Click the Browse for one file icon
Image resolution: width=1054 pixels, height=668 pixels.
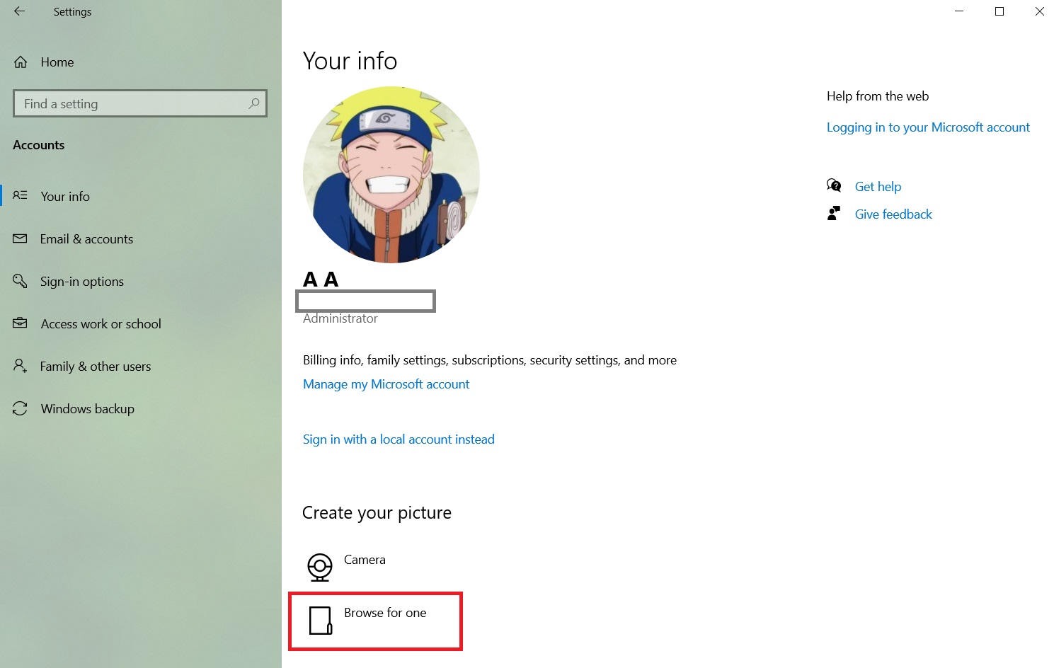pyautogui.click(x=321, y=621)
